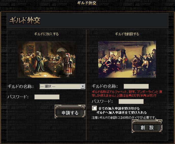Image resolution: width=175 pixels, height=144 pixels.
Task: Focus the join guild パスワード field
Action: [x=47, y=97]
